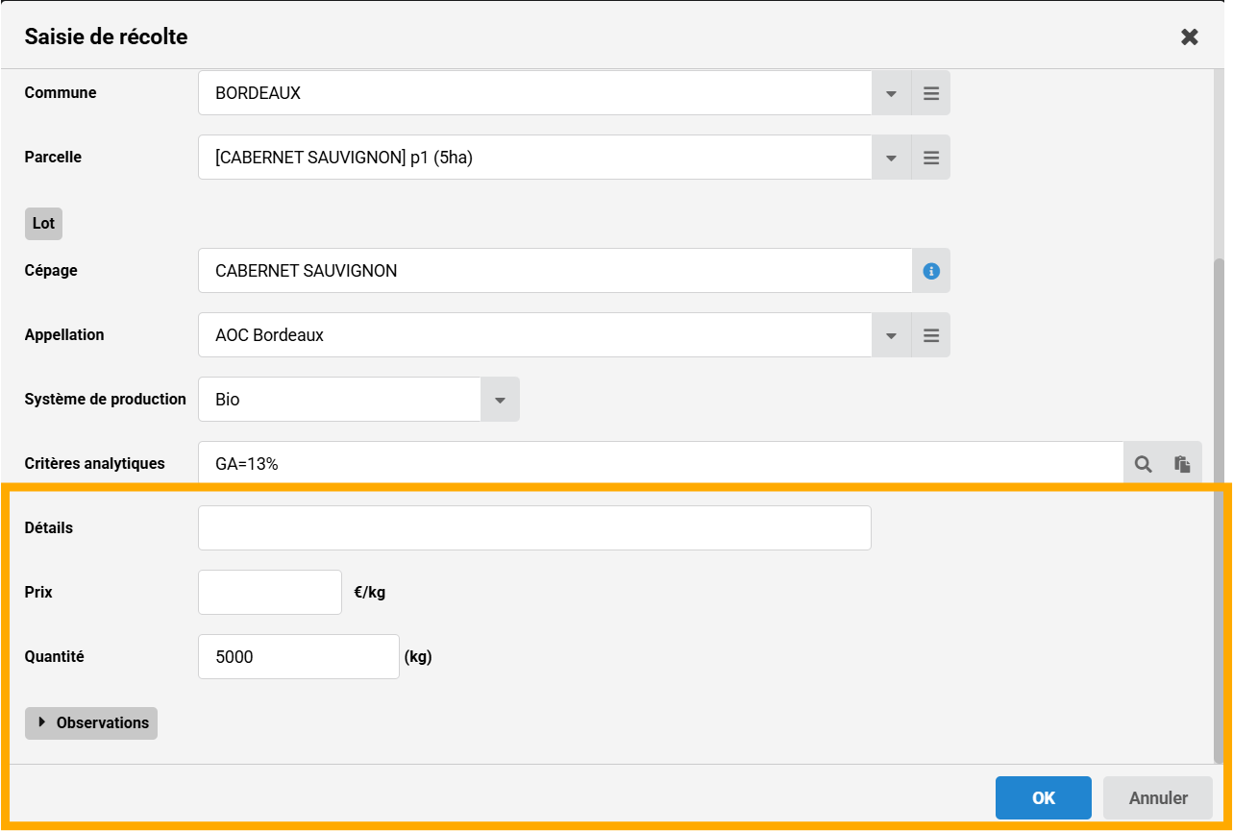Open the Appellation list menu icon
The height and width of the screenshot is (831, 1233).
(930, 335)
